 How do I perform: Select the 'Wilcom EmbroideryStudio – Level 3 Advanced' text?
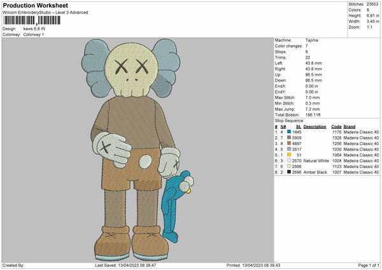[x=45, y=13]
